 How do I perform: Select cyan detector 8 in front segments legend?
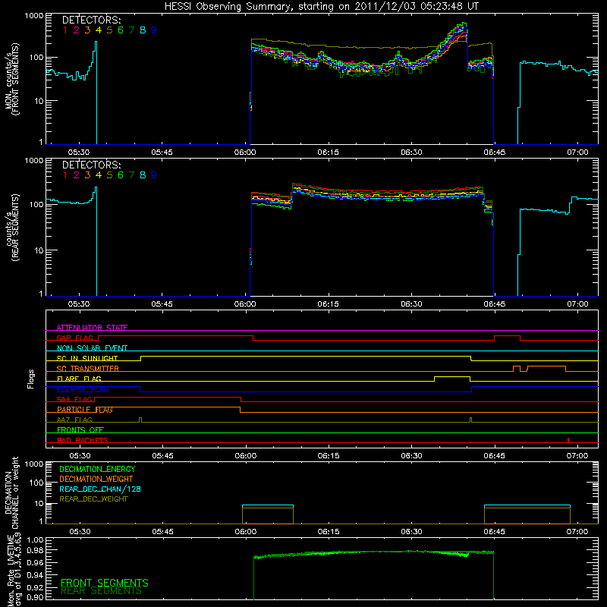(x=143, y=30)
